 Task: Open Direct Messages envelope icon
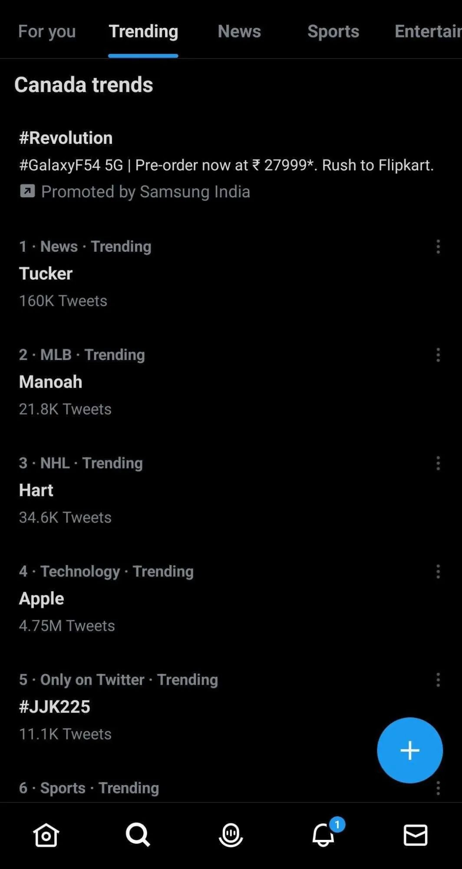tap(416, 835)
